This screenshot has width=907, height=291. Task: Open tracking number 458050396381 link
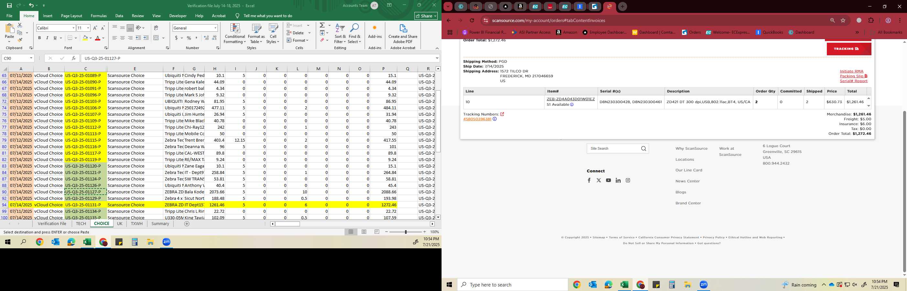pyautogui.click(x=477, y=119)
